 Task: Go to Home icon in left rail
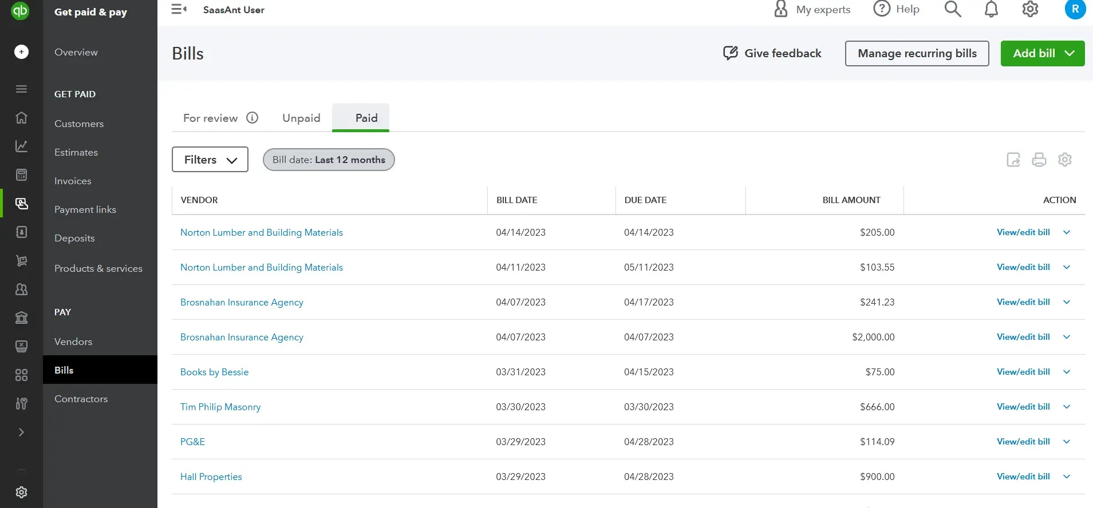coord(21,118)
